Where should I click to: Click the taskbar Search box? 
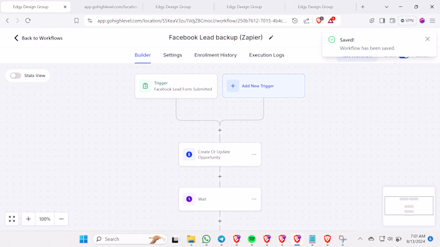click(x=130, y=239)
